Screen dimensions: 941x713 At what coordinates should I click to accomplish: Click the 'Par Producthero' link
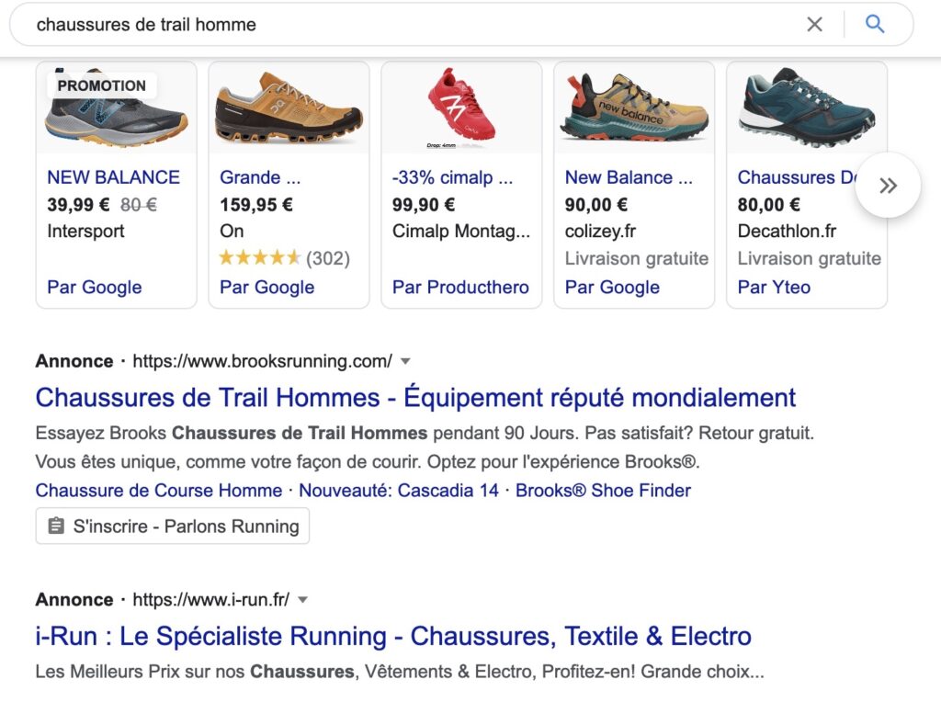click(x=460, y=288)
